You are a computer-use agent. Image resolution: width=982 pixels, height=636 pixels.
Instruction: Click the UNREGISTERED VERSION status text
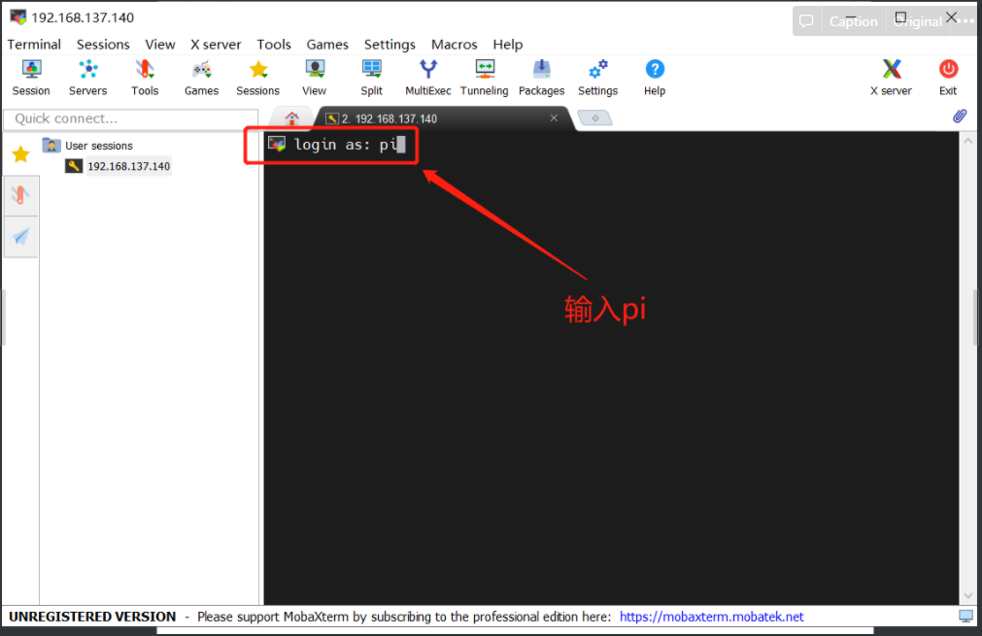[92, 617]
